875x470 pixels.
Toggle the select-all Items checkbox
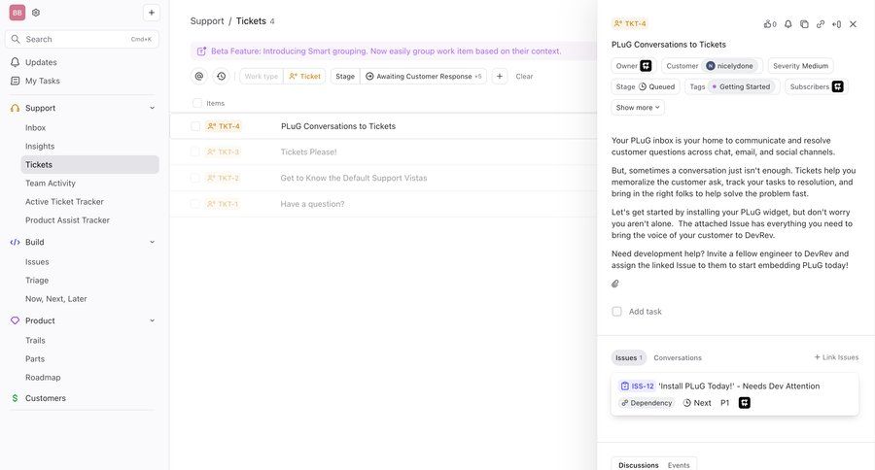click(x=197, y=103)
